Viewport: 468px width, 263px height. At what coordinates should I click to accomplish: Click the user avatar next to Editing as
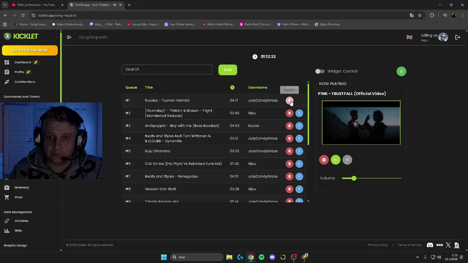point(443,37)
